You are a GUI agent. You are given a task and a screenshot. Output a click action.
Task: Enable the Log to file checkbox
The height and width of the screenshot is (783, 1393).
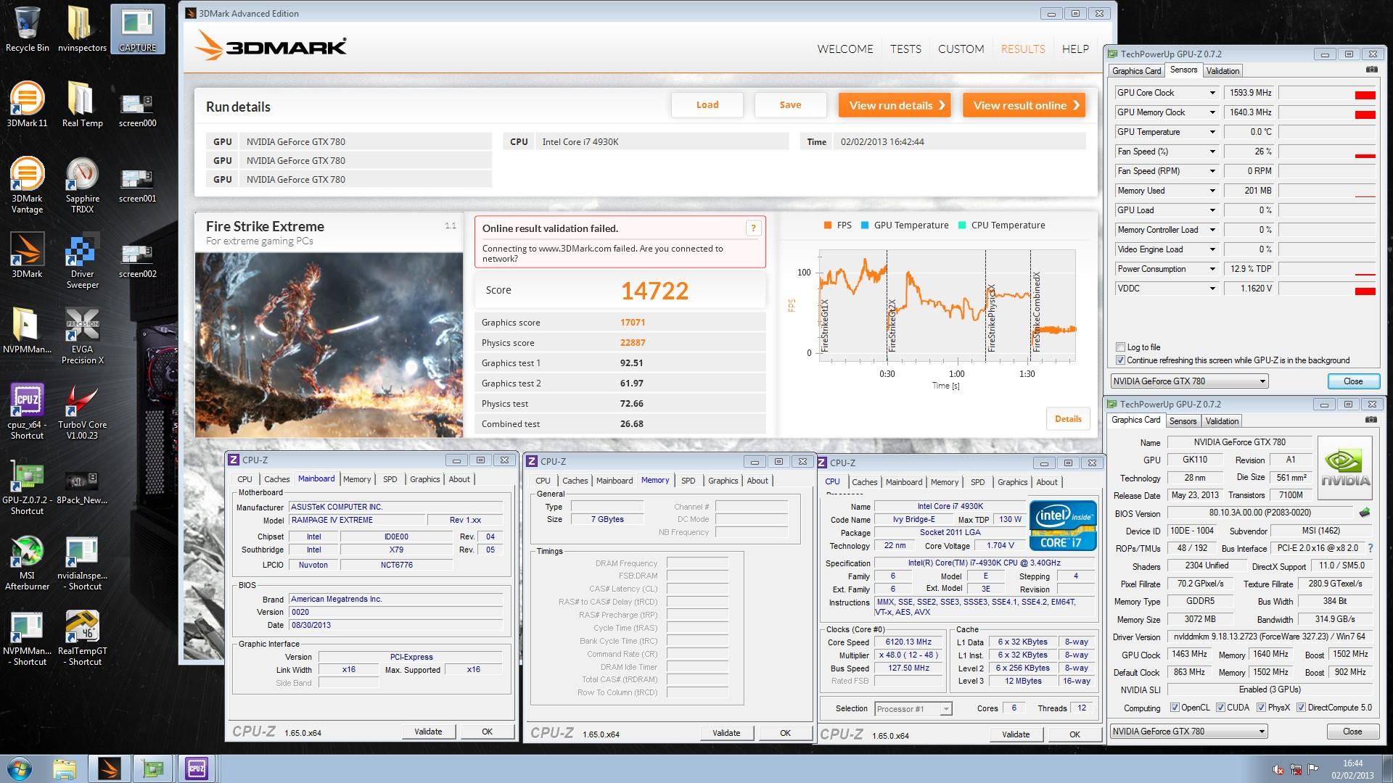[1121, 347]
